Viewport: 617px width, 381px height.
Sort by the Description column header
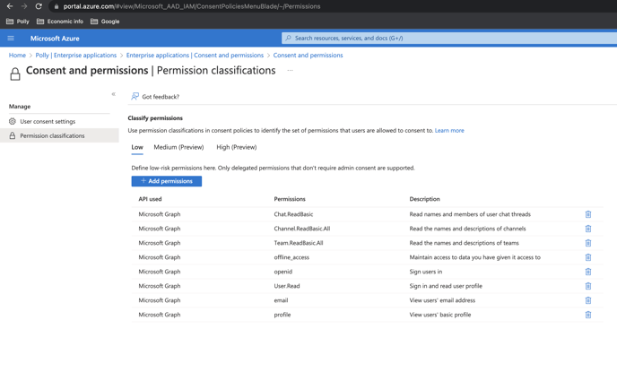coord(424,199)
